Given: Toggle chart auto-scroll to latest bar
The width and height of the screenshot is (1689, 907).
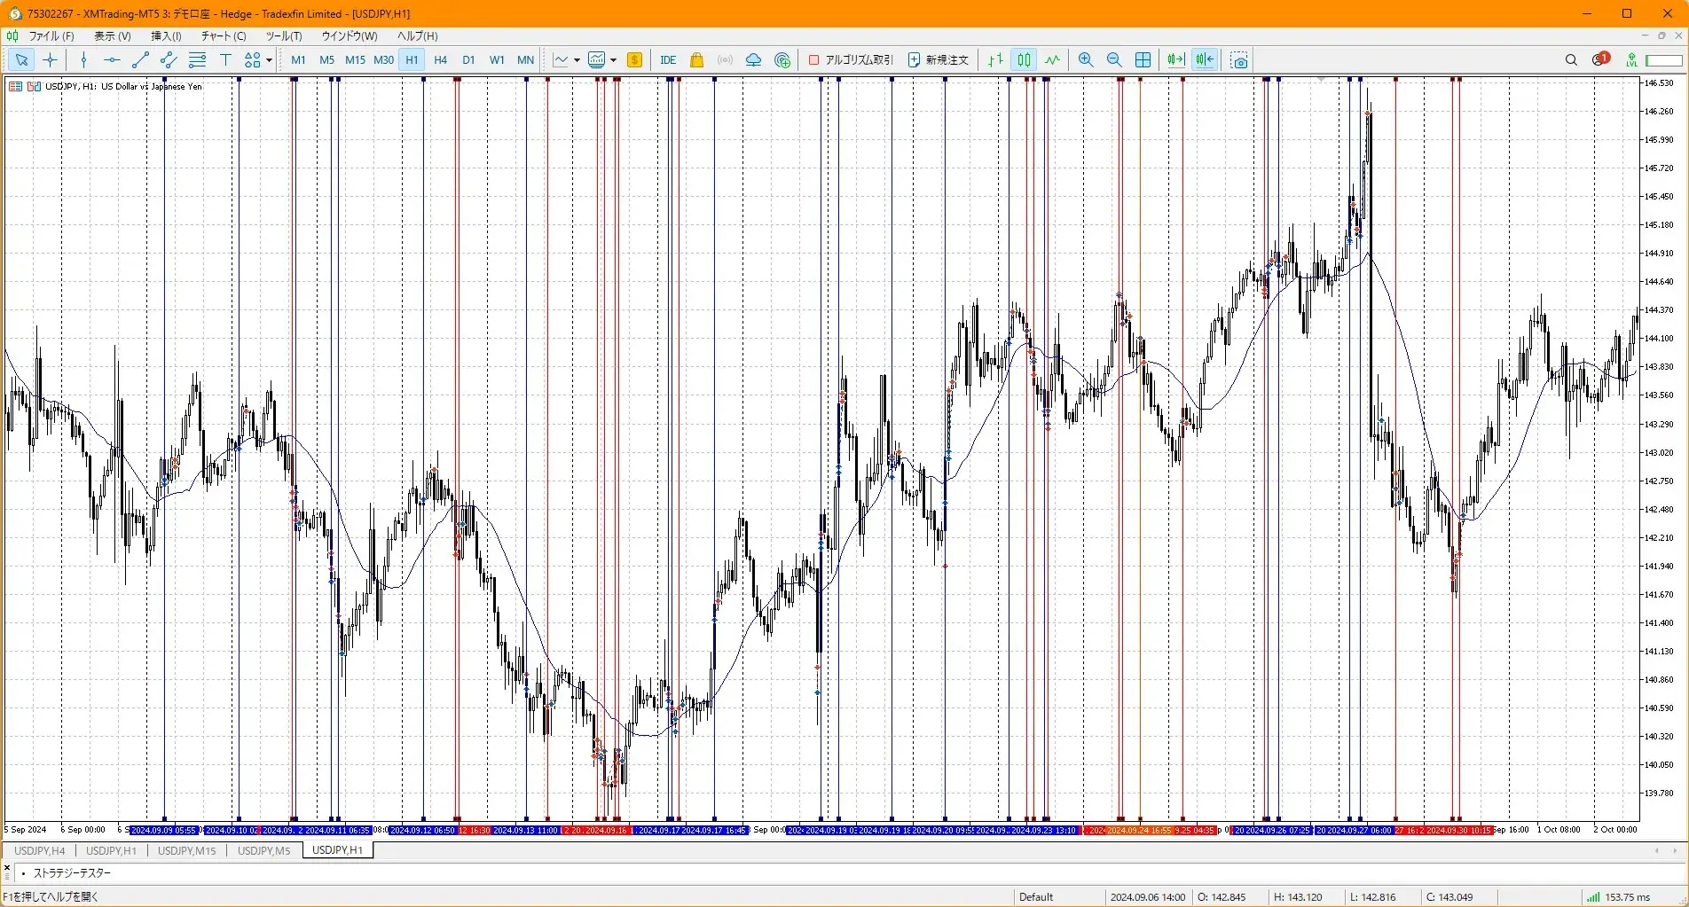Looking at the screenshot, I should (x=1175, y=60).
